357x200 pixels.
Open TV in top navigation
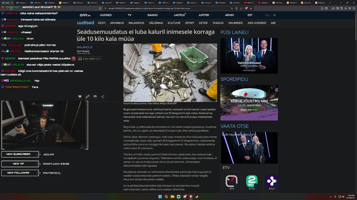tap(129, 15)
